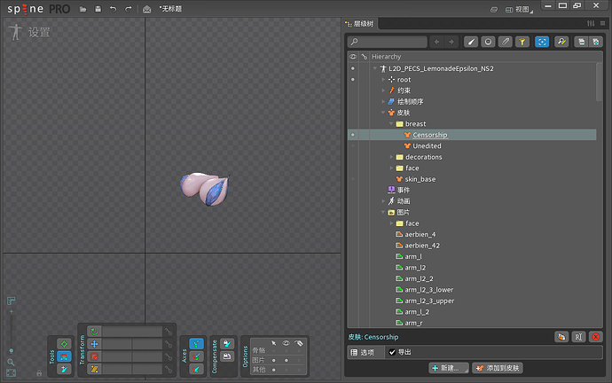Toggle 图片 visible option dot
This screenshot has height=383, width=612.
tap(286, 360)
